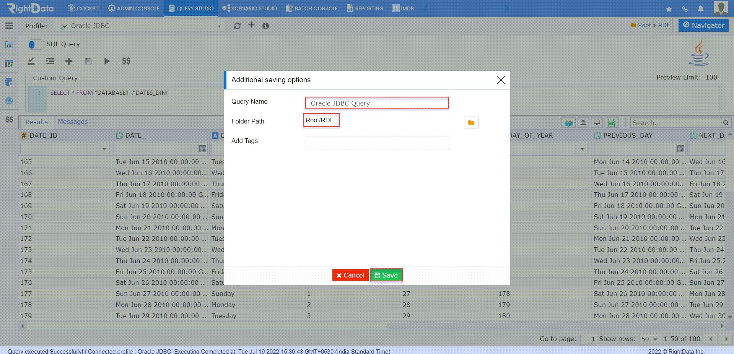The height and width of the screenshot is (354, 734).
Task: Close the Additional saving options dialog
Action: [x=501, y=80]
